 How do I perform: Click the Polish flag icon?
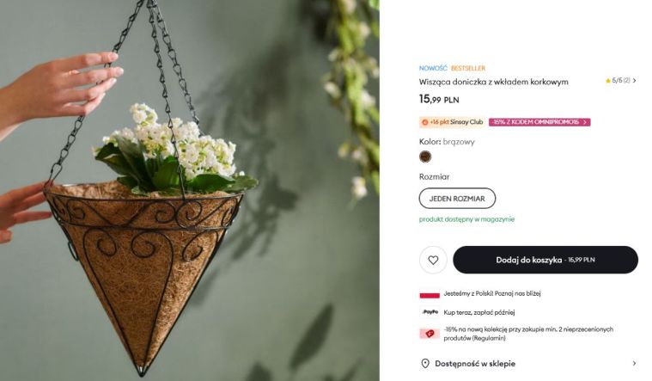click(x=430, y=294)
